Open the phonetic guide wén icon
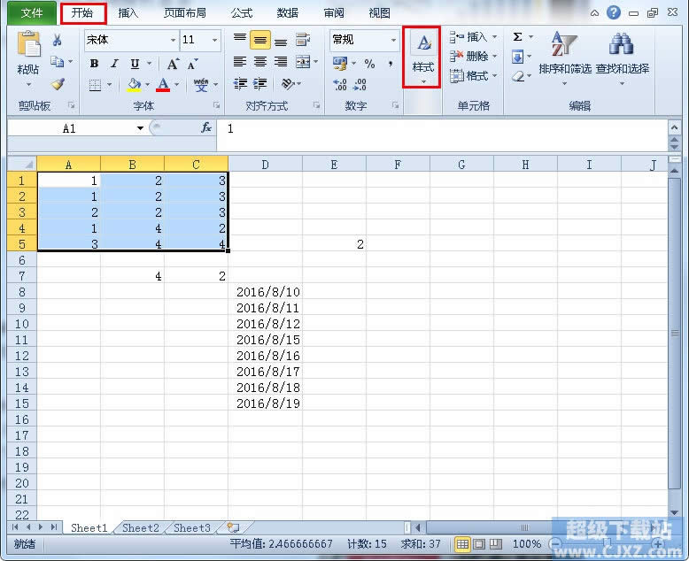The height and width of the screenshot is (561, 689). click(201, 84)
